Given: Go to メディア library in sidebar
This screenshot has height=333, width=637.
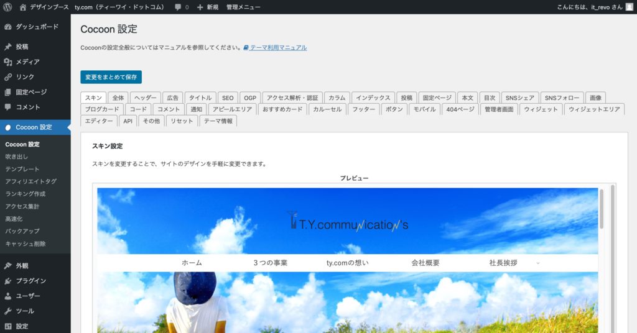Looking at the screenshot, I should [27, 62].
